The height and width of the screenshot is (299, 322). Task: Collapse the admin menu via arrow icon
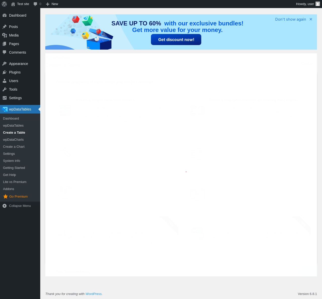5,206
